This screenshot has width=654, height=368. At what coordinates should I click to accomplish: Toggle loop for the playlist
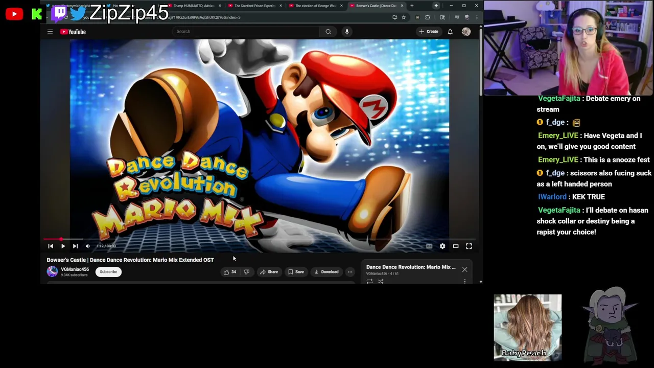point(369,282)
